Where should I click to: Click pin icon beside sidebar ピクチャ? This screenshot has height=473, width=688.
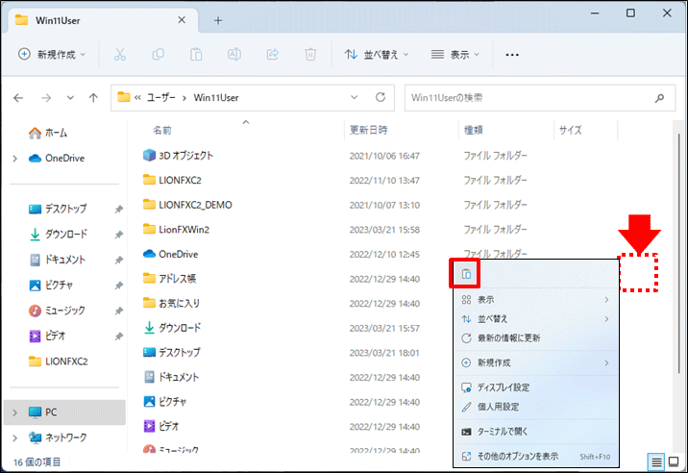pyautogui.click(x=118, y=286)
